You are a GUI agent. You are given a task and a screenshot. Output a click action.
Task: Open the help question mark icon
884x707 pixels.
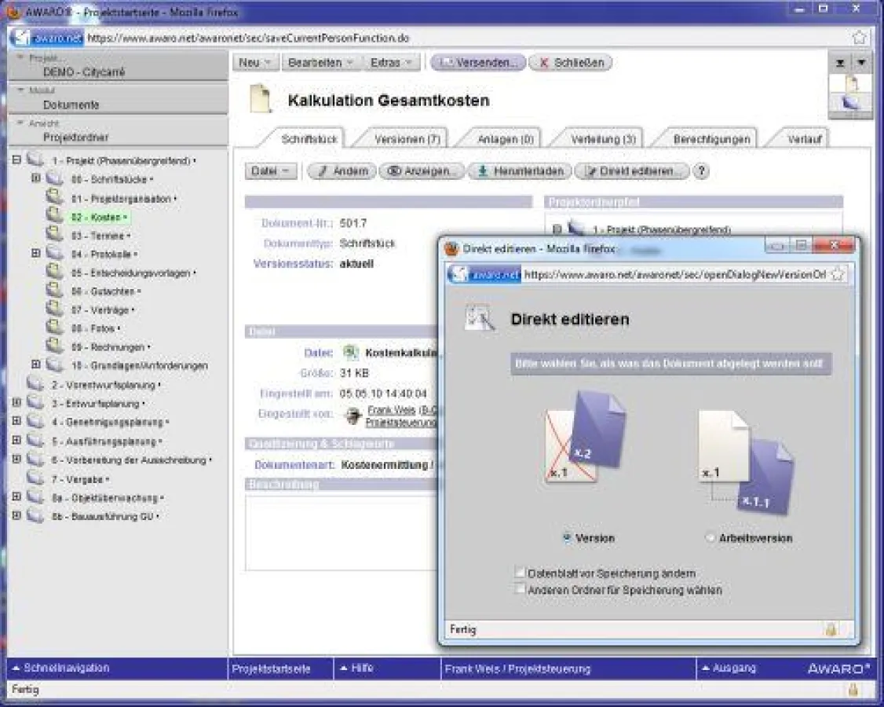(701, 171)
